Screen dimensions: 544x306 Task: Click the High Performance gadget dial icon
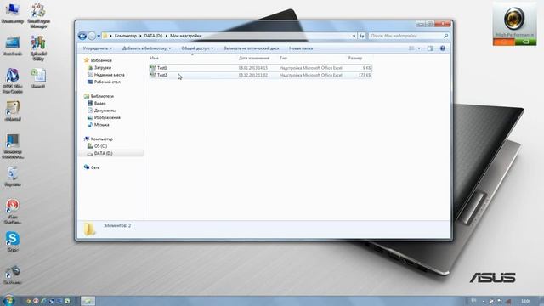[x=514, y=18]
